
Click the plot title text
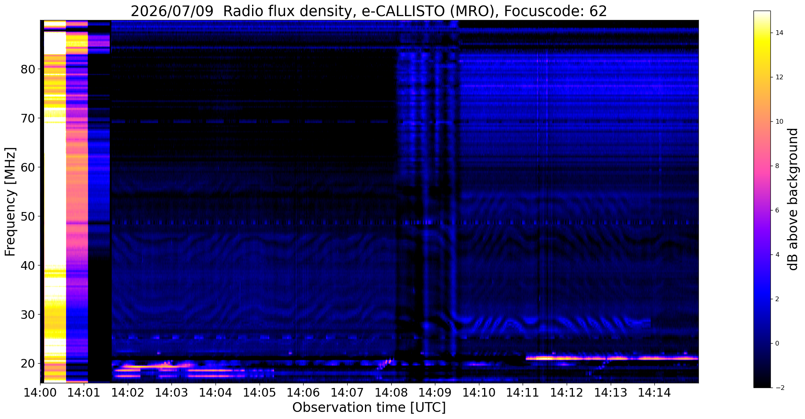point(369,11)
